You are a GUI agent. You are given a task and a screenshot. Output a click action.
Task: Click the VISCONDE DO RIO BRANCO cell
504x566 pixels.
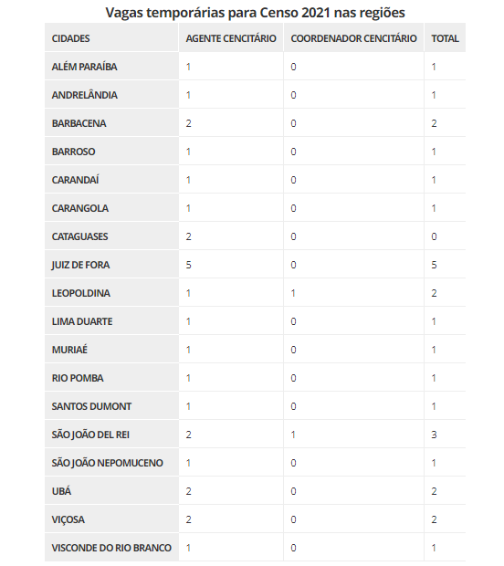(111, 548)
